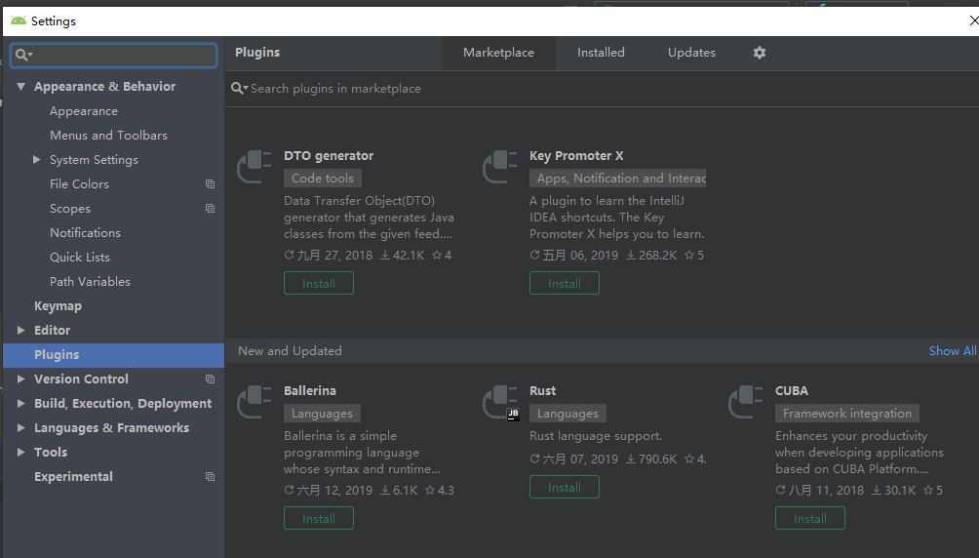Click Apps, Notification and Interaction tag
Viewport: 979px width, 558px height.
pyautogui.click(x=618, y=179)
